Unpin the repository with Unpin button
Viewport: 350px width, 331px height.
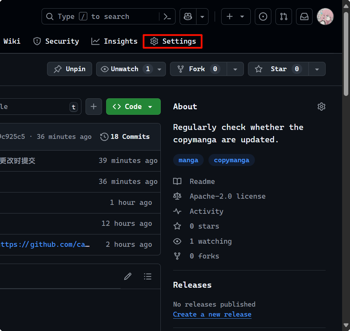(69, 69)
